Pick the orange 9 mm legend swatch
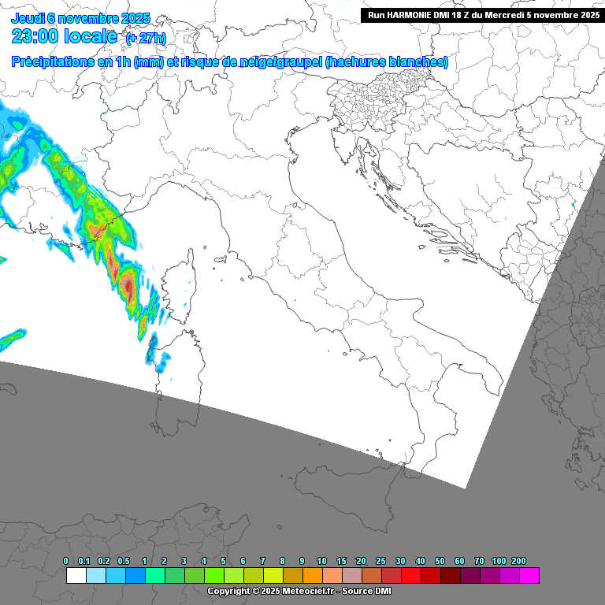Screen dimensions: 605x605 point(313,576)
